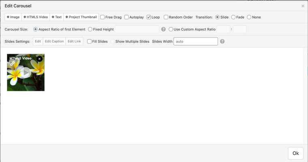Click the add Image button
Screen dimensions: 308x162
coord(13,17)
